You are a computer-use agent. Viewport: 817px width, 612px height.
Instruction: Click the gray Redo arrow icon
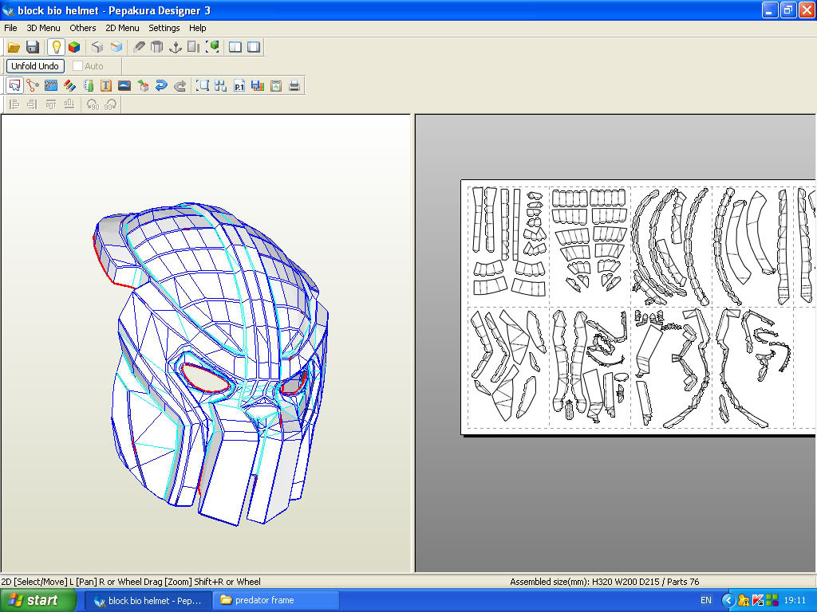(180, 86)
